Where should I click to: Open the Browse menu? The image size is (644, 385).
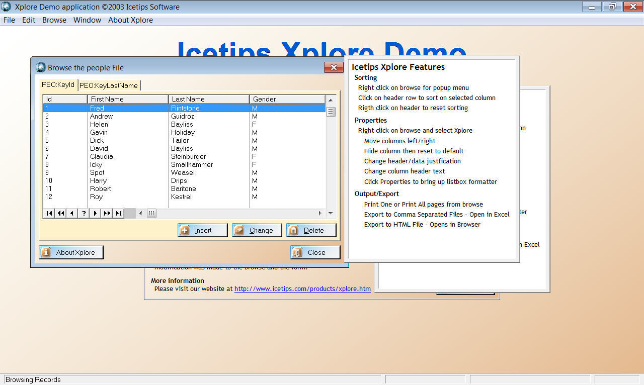54,20
